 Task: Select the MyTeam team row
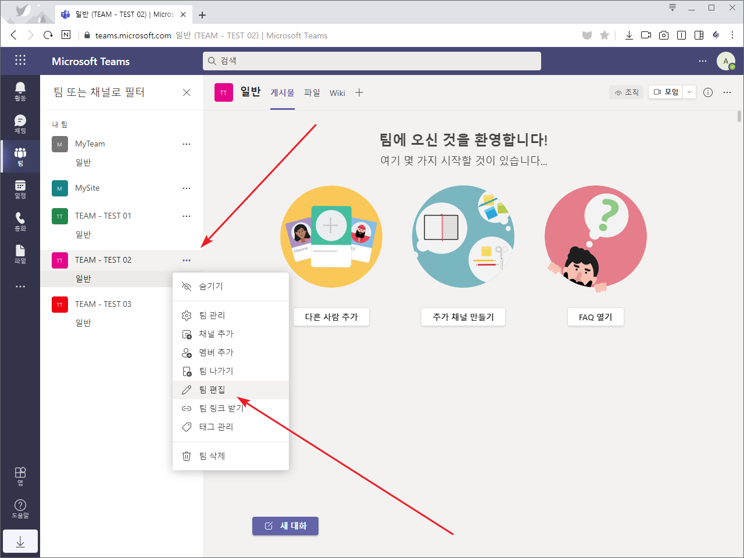(121, 144)
